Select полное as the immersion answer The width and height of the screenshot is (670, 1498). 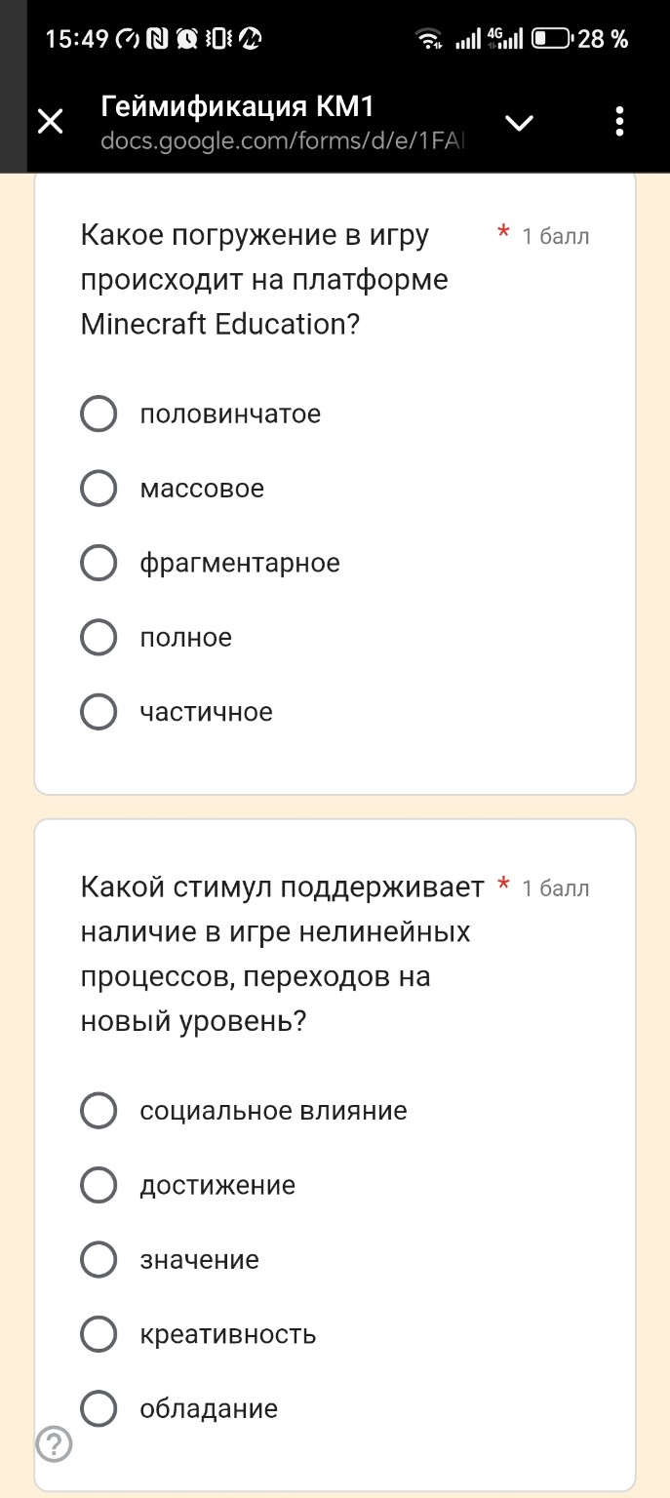[99, 637]
